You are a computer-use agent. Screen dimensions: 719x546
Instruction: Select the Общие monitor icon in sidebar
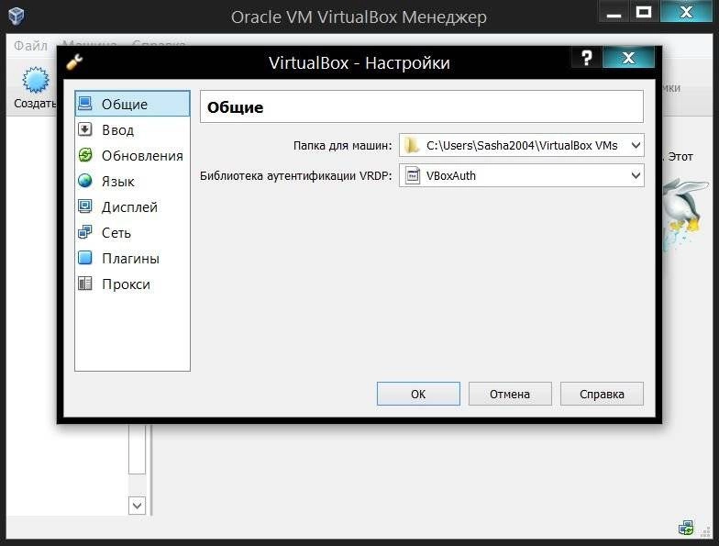tap(85, 104)
